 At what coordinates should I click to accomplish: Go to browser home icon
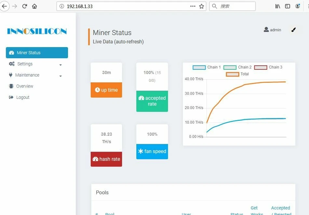click(x=34, y=6)
